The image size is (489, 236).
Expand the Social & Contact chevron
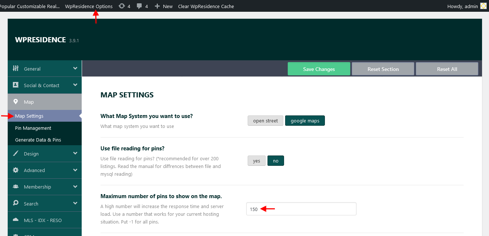pyautogui.click(x=75, y=85)
